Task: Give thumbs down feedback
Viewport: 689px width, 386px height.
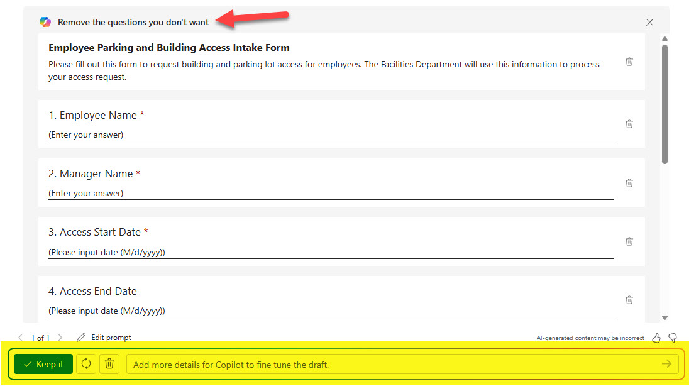Action: tap(673, 338)
